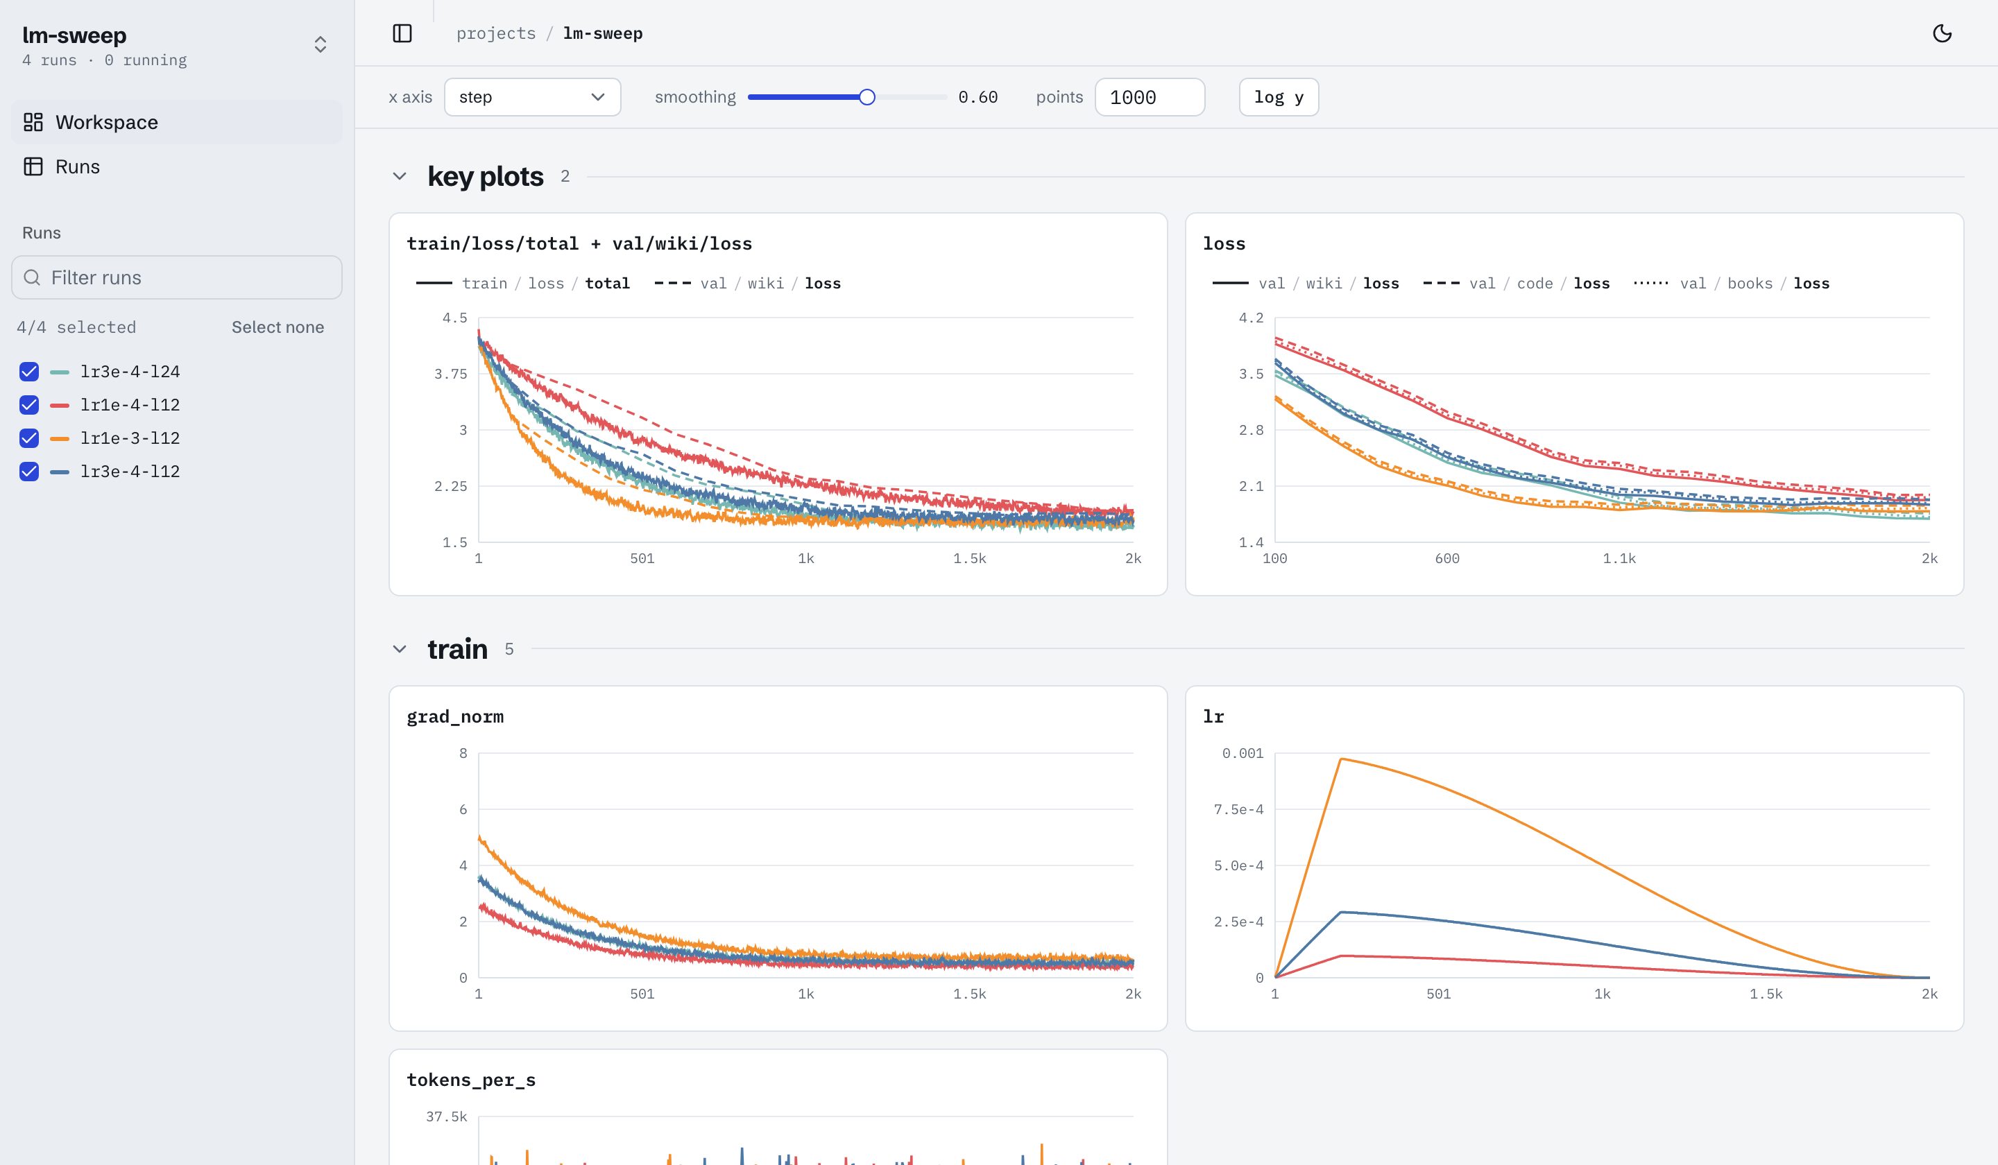The width and height of the screenshot is (1998, 1165).
Task: Click the lr3e-4-l24 run name
Action: tap(130, 372)
